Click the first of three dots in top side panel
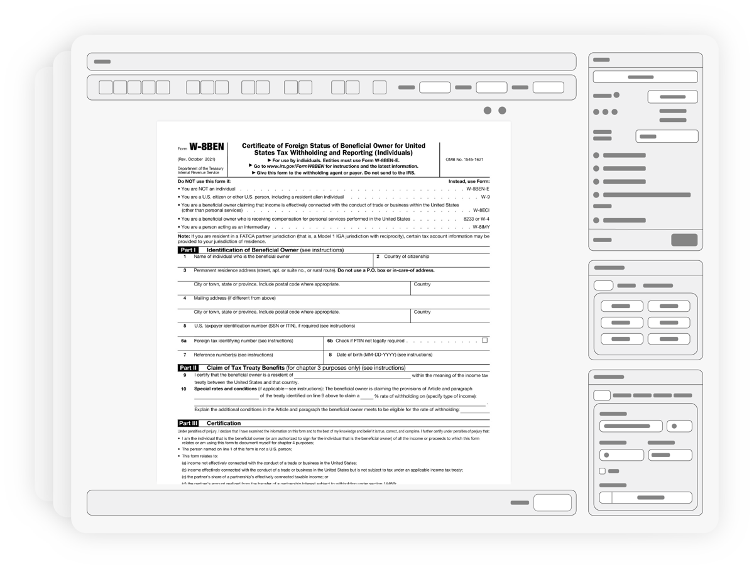The width and height of the screenshot is (754, 569). click(x=596, y=112)
